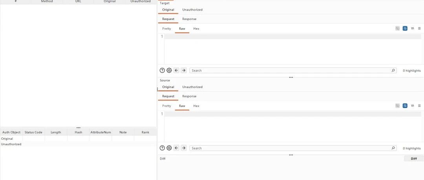424x180 pixels.
Task: Click splitter dots above Source section
Action: pyautogui.click(x=291, y=77)
